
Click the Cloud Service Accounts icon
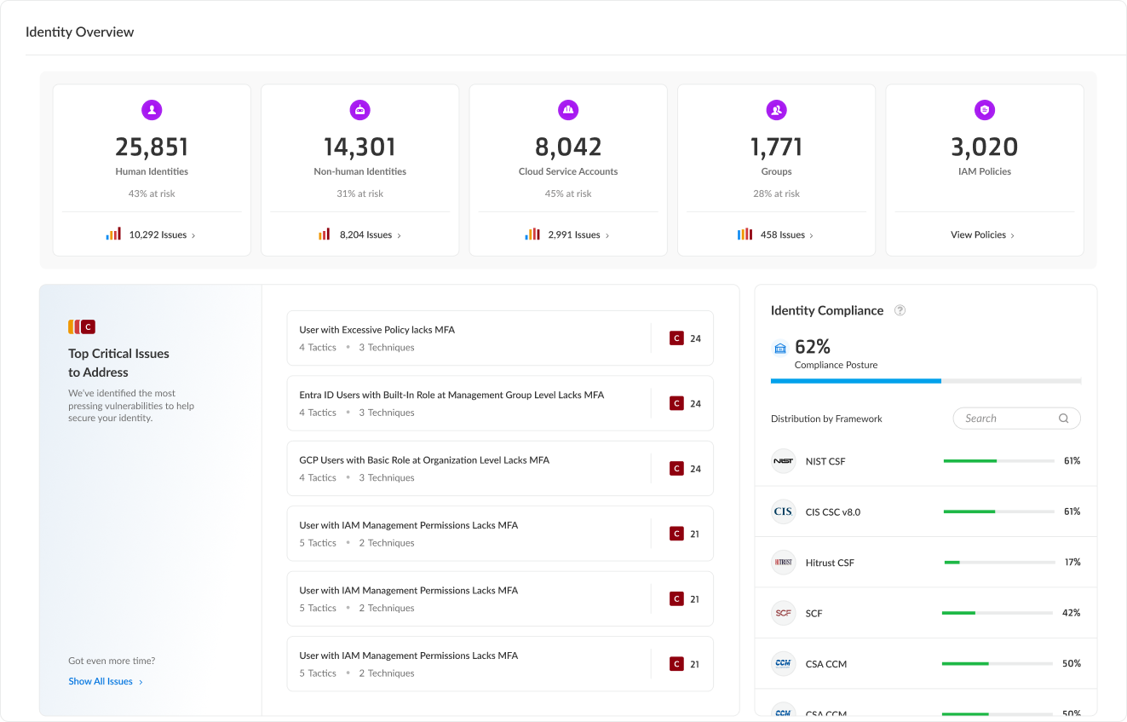click(x=568, y=110)
